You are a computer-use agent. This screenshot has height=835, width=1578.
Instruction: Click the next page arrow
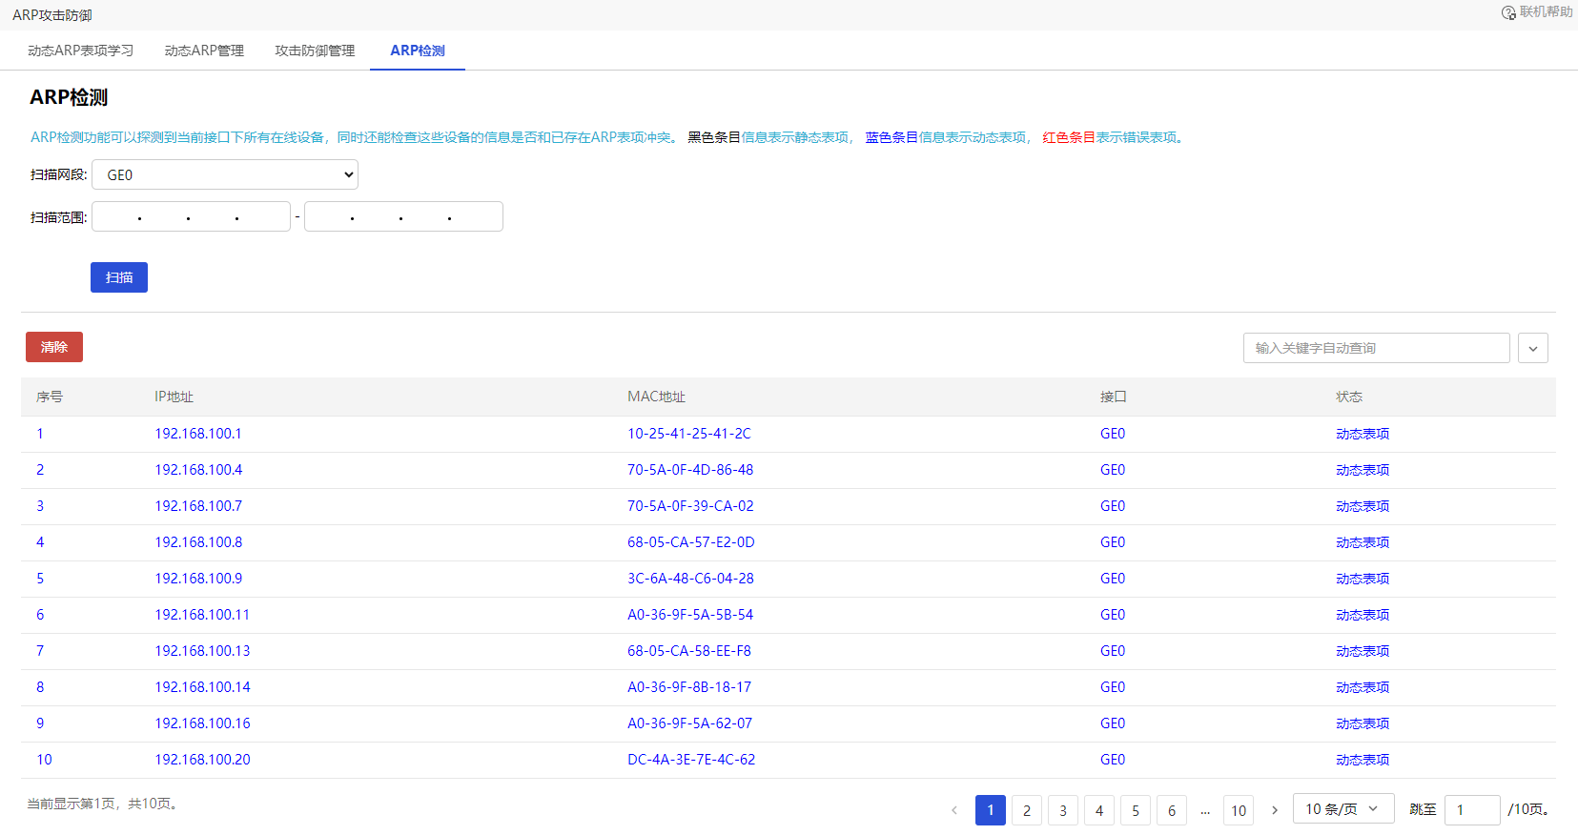pyautogui.click(x=1275, y=810)
